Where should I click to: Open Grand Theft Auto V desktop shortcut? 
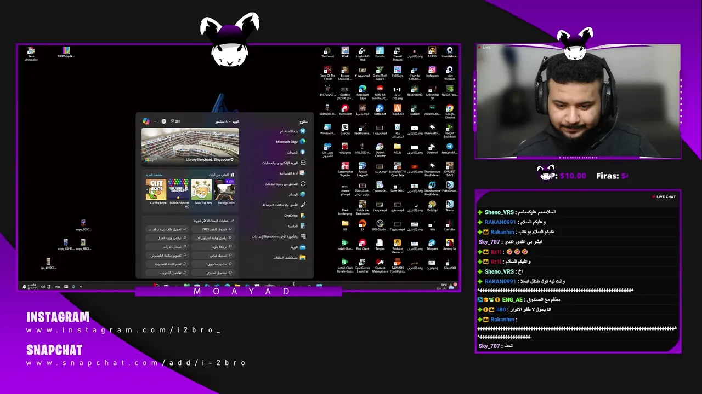[380, 73]
